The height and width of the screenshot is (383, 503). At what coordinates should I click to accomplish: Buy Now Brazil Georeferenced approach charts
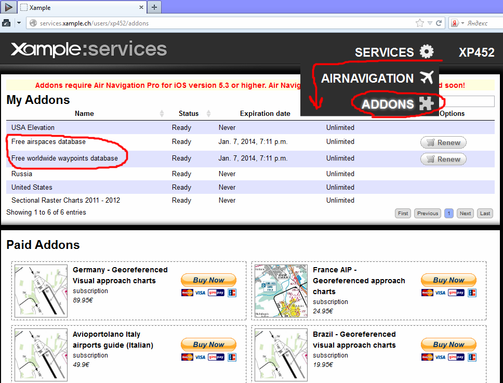[x=448, y=345]
